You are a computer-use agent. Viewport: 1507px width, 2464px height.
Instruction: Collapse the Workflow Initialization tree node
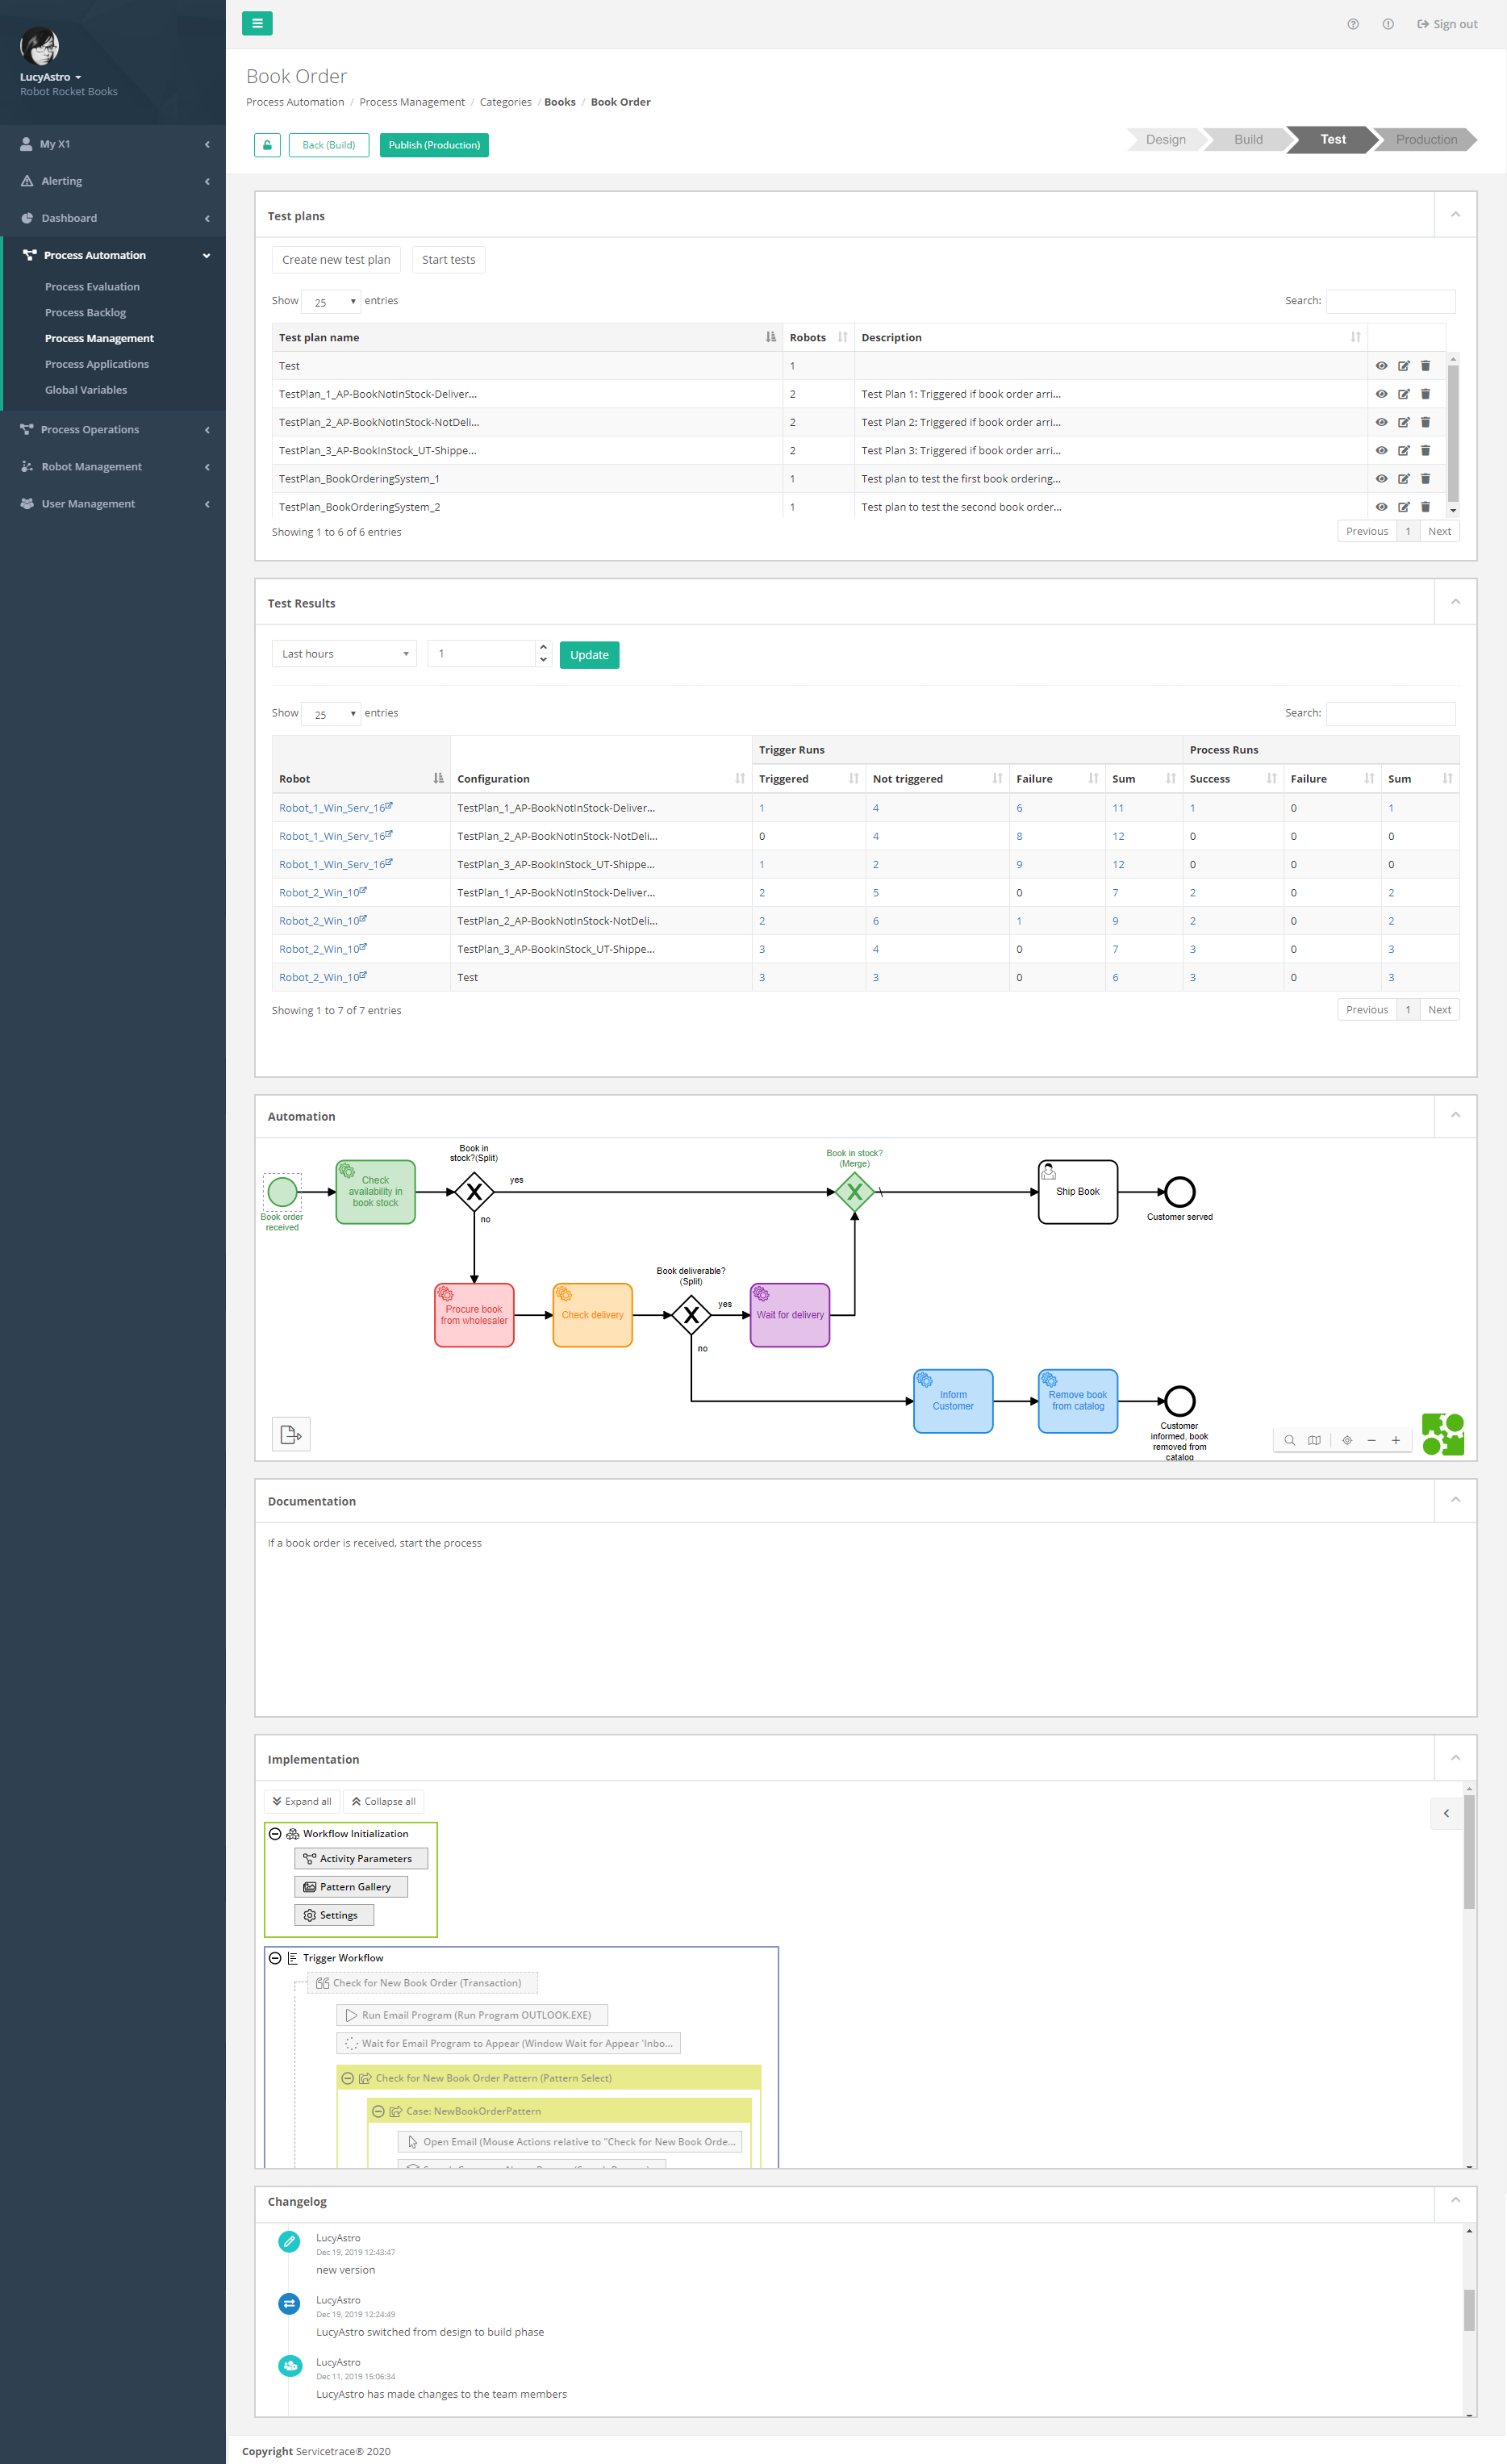pyautogui.click(x=275, y=1834)
